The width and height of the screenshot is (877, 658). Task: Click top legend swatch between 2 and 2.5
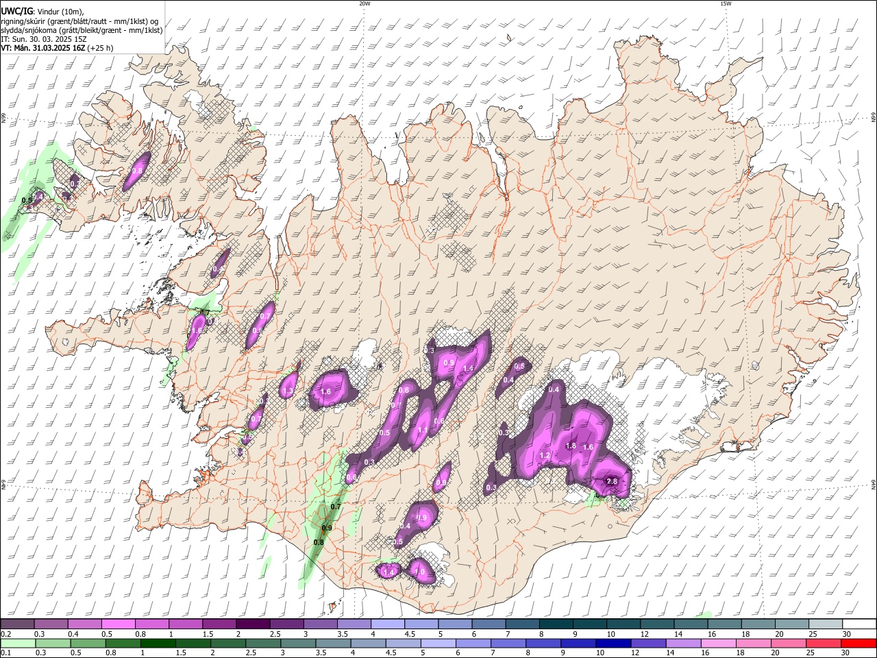coord(252,624)
